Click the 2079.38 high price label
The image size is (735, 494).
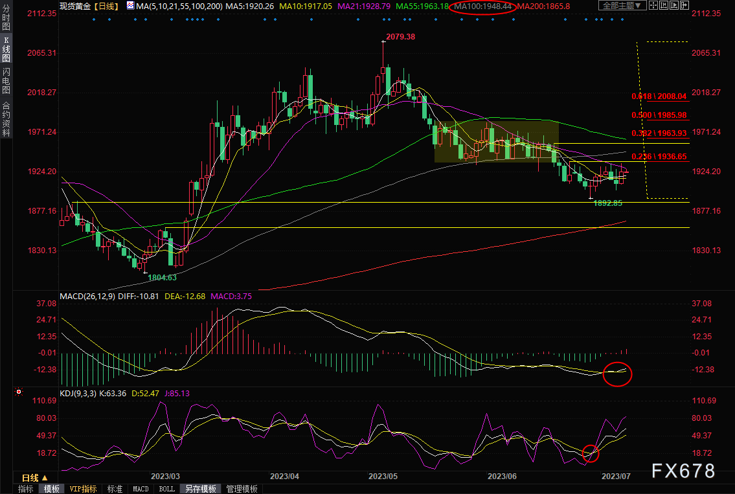400,36
